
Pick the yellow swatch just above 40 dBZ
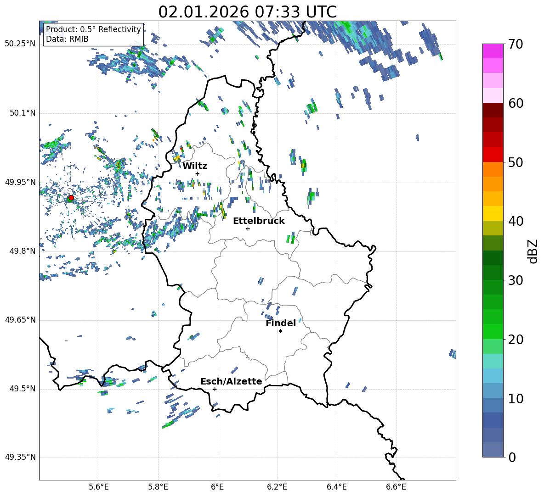tap(493, 214)
